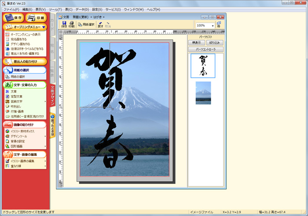Open the ファイル(F) menu
Viewport: 308px width, 216px height.
[11, 9]
